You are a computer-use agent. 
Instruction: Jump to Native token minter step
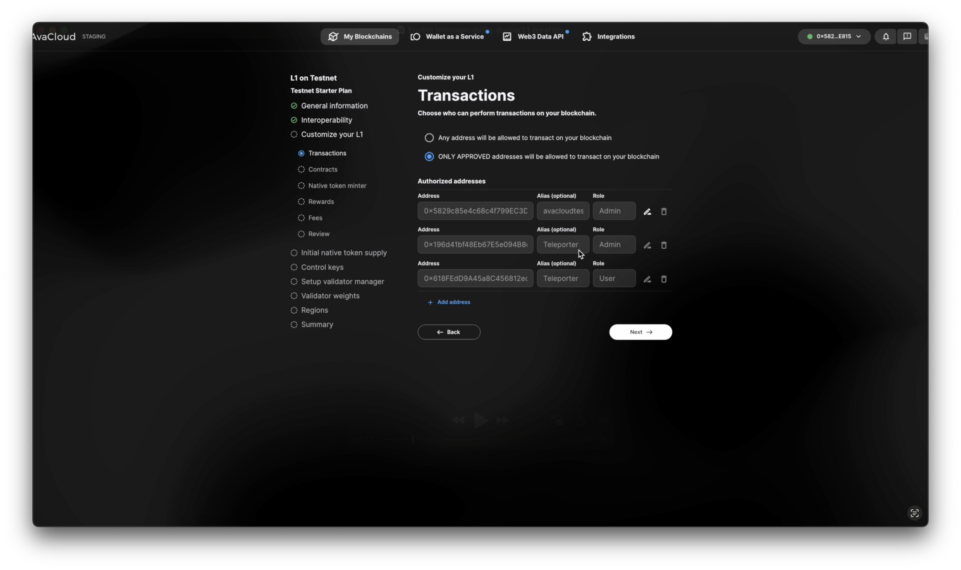coord(337,185)
